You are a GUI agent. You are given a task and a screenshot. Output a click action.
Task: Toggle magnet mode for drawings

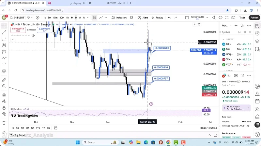pyautogui.click(x=4, y=95)
